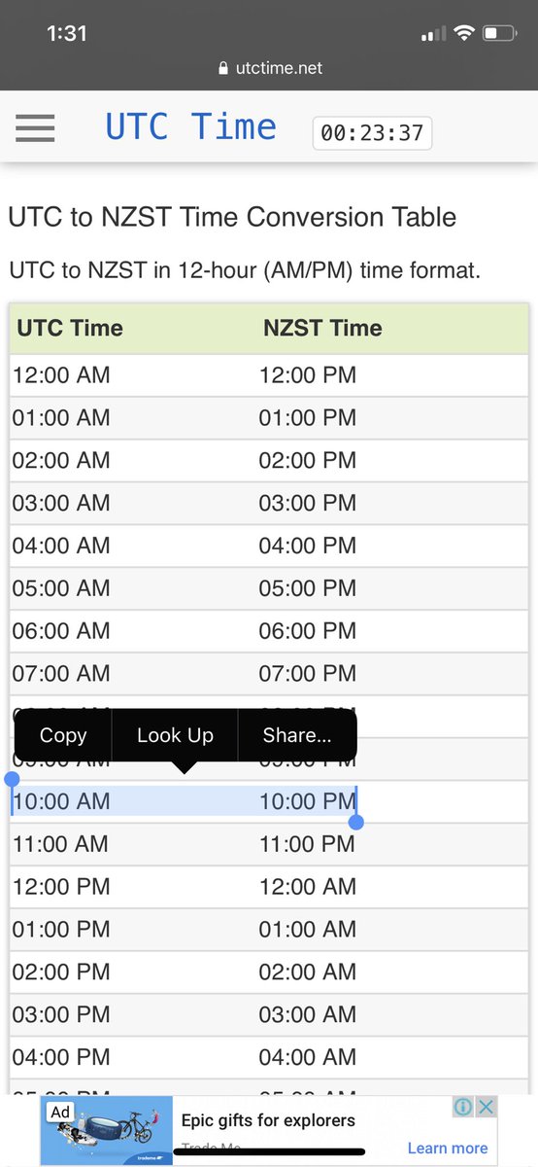Image resolution: width=538 pixels, height=1167 pixels.
Task: Tap the 03:00 AM UTC table cell
Action: point(61,503)
